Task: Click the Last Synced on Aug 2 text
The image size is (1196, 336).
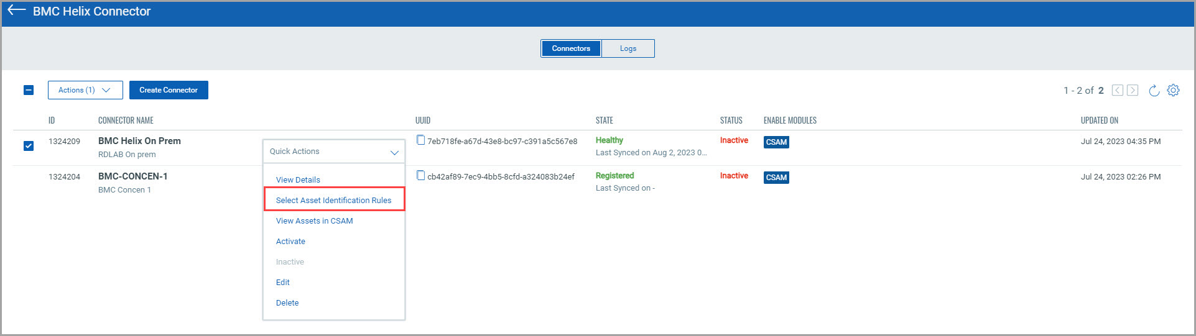Action: (x=651, y=153)
